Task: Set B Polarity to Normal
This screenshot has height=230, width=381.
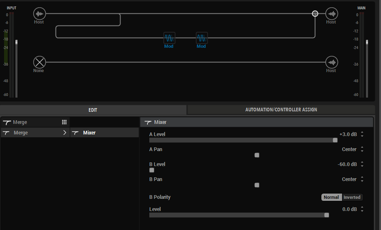Action: click(x=331, y=197)
